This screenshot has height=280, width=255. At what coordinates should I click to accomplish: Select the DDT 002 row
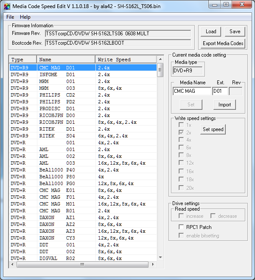(83, 251)
